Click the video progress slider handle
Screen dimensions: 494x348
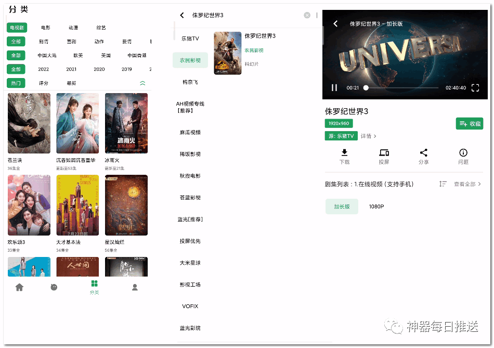[x=366, y=87]
